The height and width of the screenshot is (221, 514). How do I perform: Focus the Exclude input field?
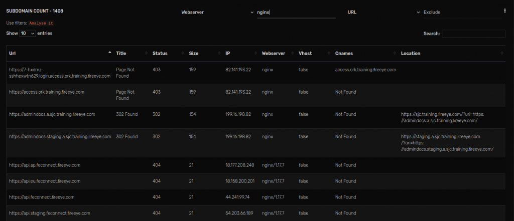pos(462,13)
